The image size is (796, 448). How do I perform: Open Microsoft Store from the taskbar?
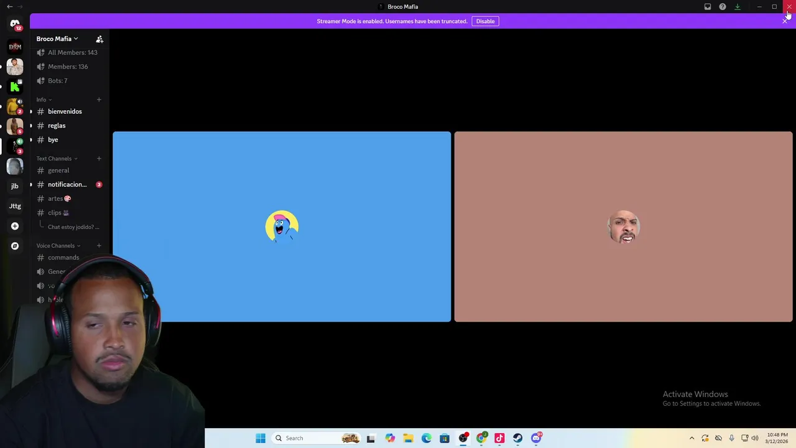click(x=445, y=438)
